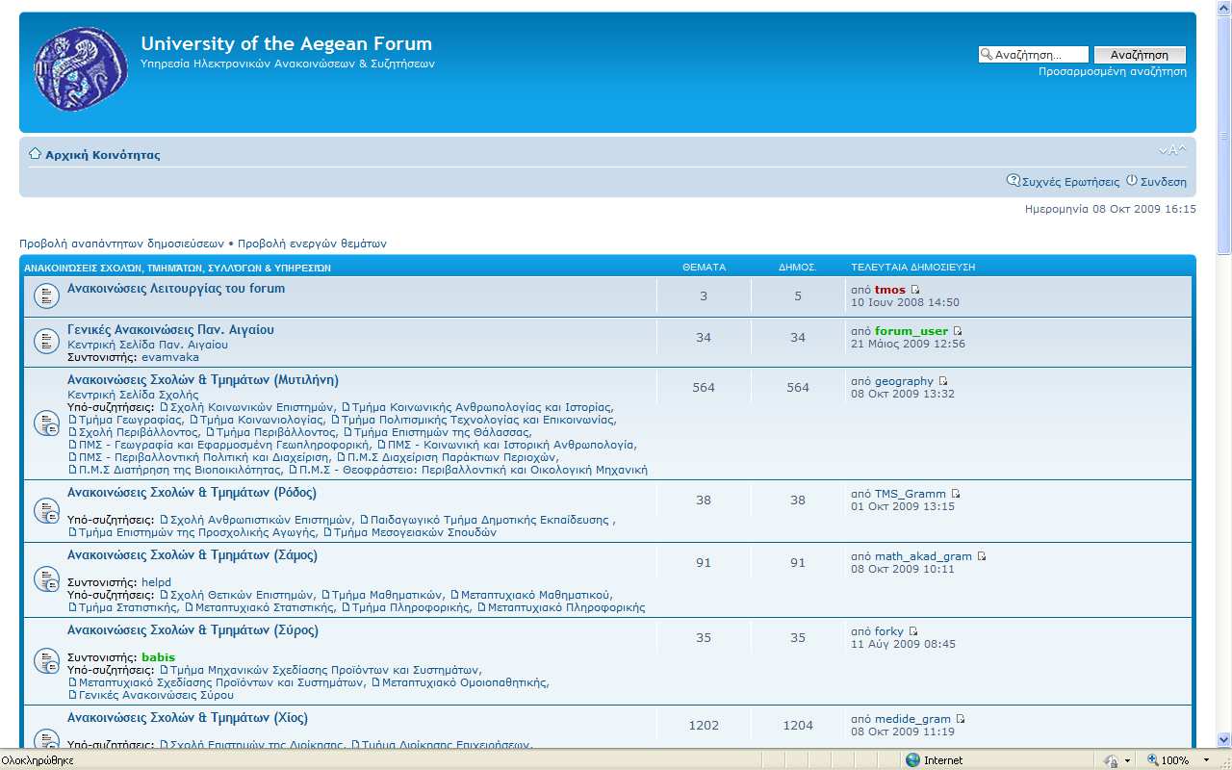This screenshot has height=770, width=1232.
Task: Click the forum icon for Ανακοινώσεις Σχολών (Σύρος)
Action: (x=47, y=661)
